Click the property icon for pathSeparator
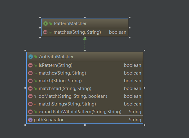 click(30, 120)
